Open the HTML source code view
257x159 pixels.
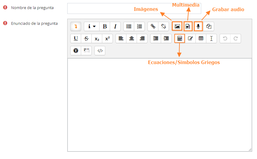coord(100,51)
